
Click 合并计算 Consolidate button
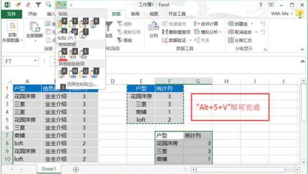click(206, 24)
